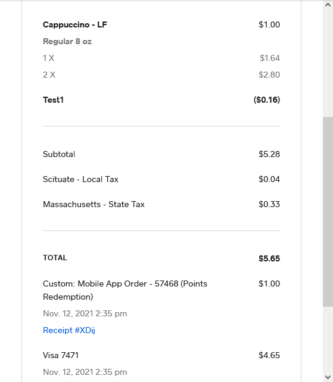Select the Cappuccino - LF item name
This screenshot has width=333, height=382.
75,24
